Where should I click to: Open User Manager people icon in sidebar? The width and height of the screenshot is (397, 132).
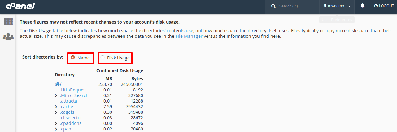click(x=8, y=37)
